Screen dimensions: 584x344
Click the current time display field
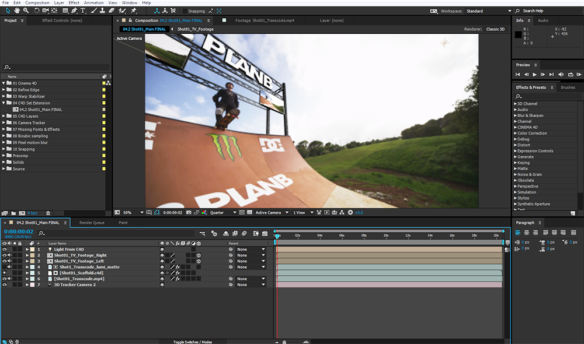coord(18,232)
